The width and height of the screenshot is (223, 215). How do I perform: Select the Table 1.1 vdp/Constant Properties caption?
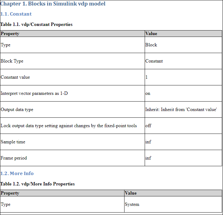tap(36, 24)
